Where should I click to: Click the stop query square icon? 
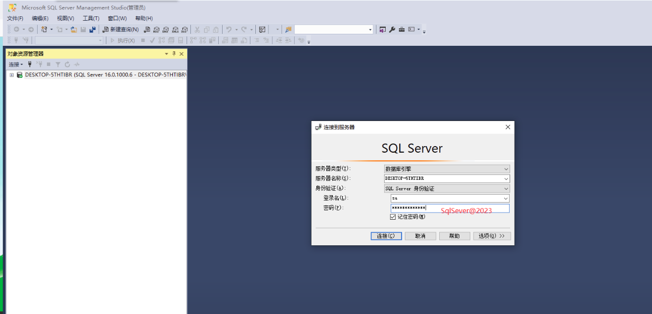(x=143, y=40)
